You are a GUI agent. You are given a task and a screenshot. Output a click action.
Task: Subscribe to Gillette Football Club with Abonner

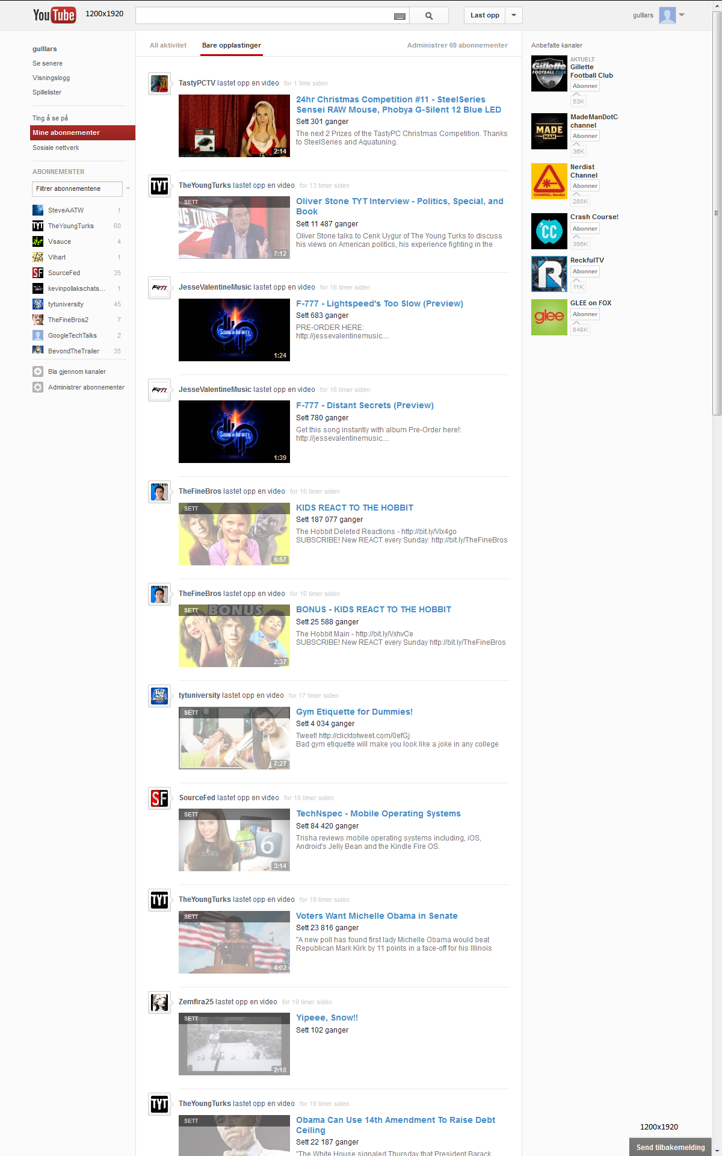tap(585, 86)
